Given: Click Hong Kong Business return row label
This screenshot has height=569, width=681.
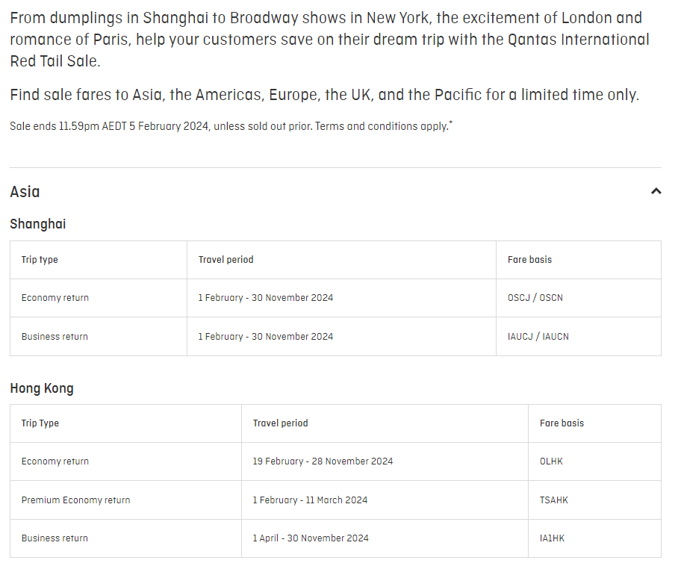Looking at the screenshot, I should (55, 538).
